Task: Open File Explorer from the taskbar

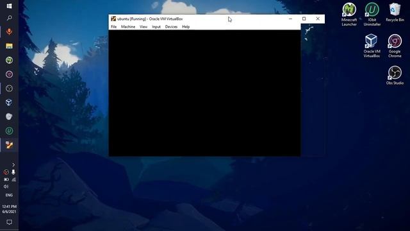Action: click(x=9, y=46)
